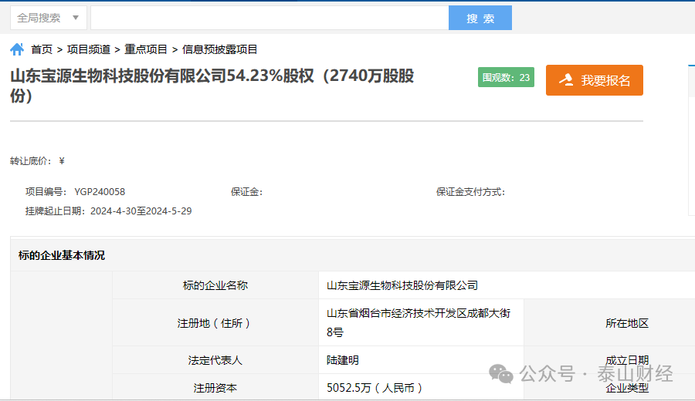Click the 保证金支付方式 label
This screenshot has width=695, height=401.
click(470, 192)
